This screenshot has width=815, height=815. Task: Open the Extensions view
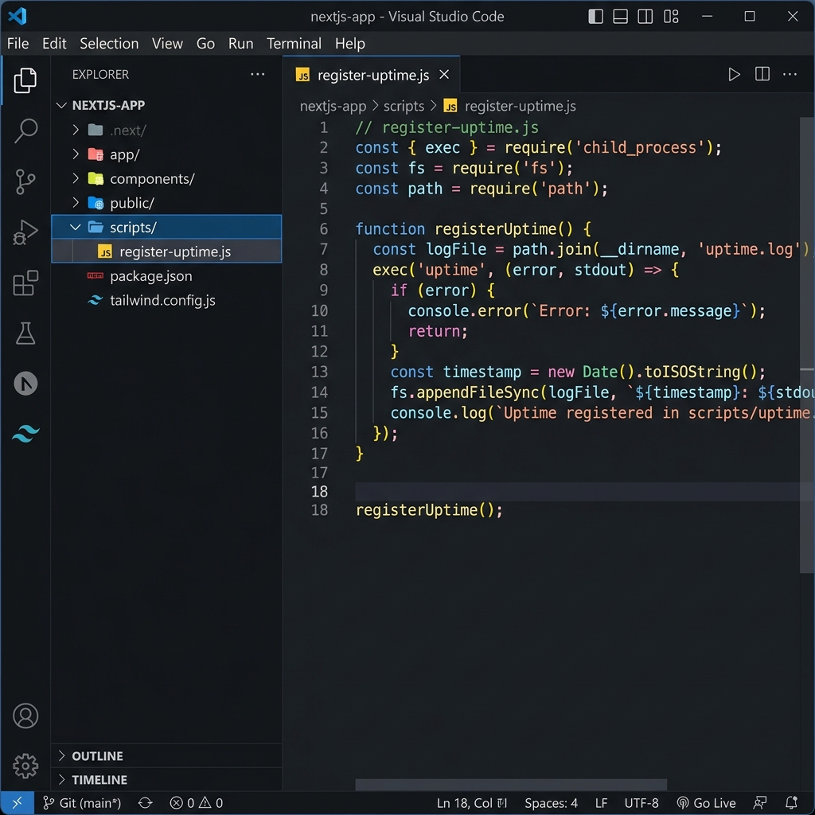(x=25, y=283)
